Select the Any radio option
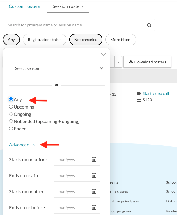The width and height of the screenshot is (177, 215). tap(11, 99)
